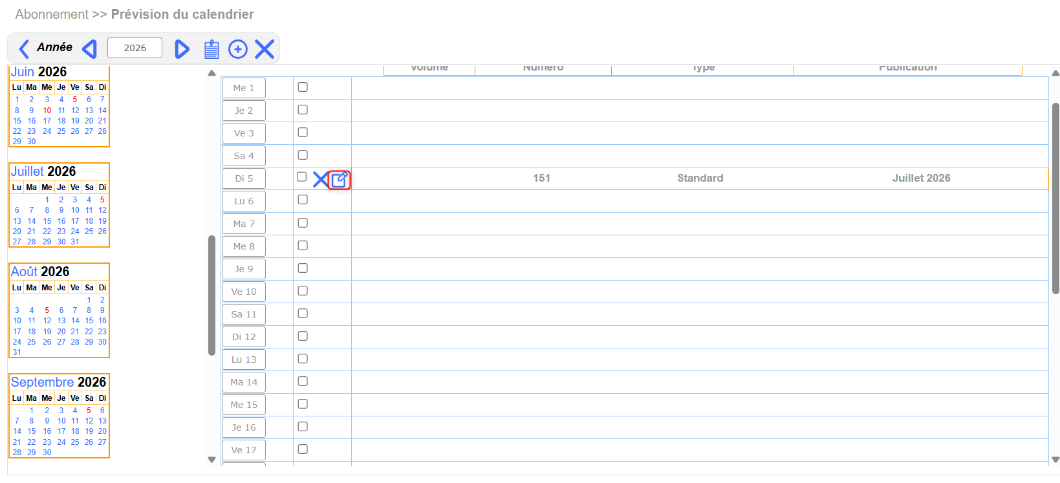The width and height of the screenshot is (1060, 483).
Task: Click scroll down arrow of calendar list
Action: point(211,460)
